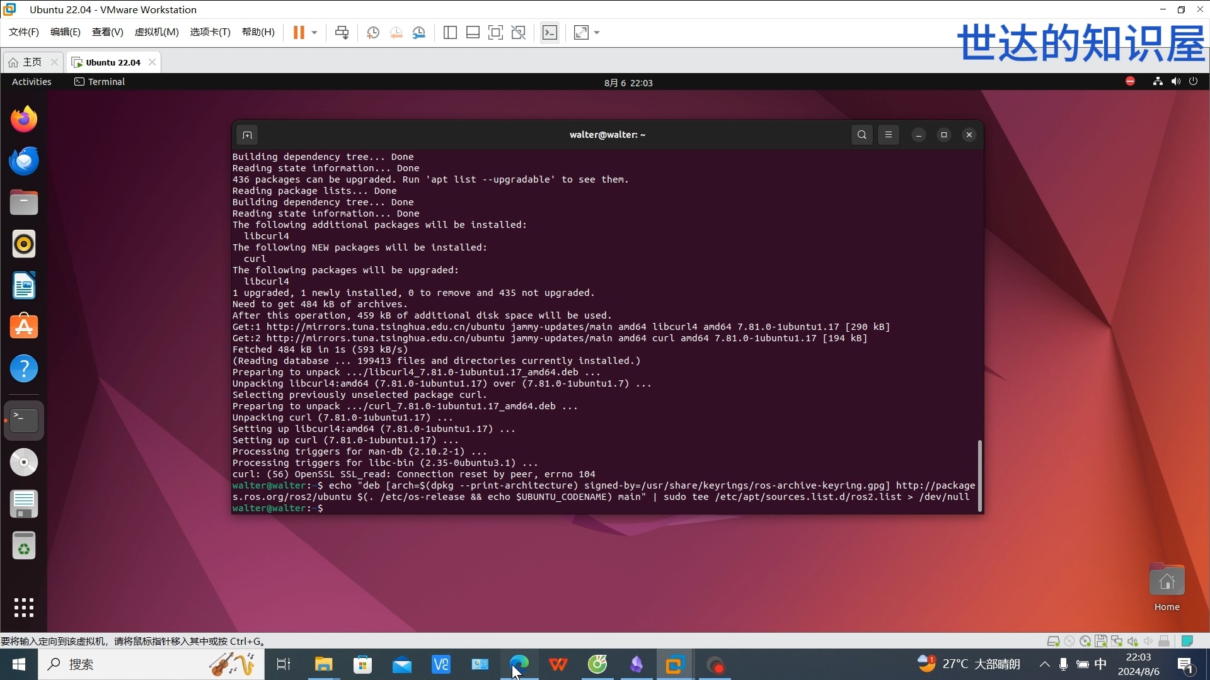Open the power menu in GNOME top bar

coord(1193,81)
